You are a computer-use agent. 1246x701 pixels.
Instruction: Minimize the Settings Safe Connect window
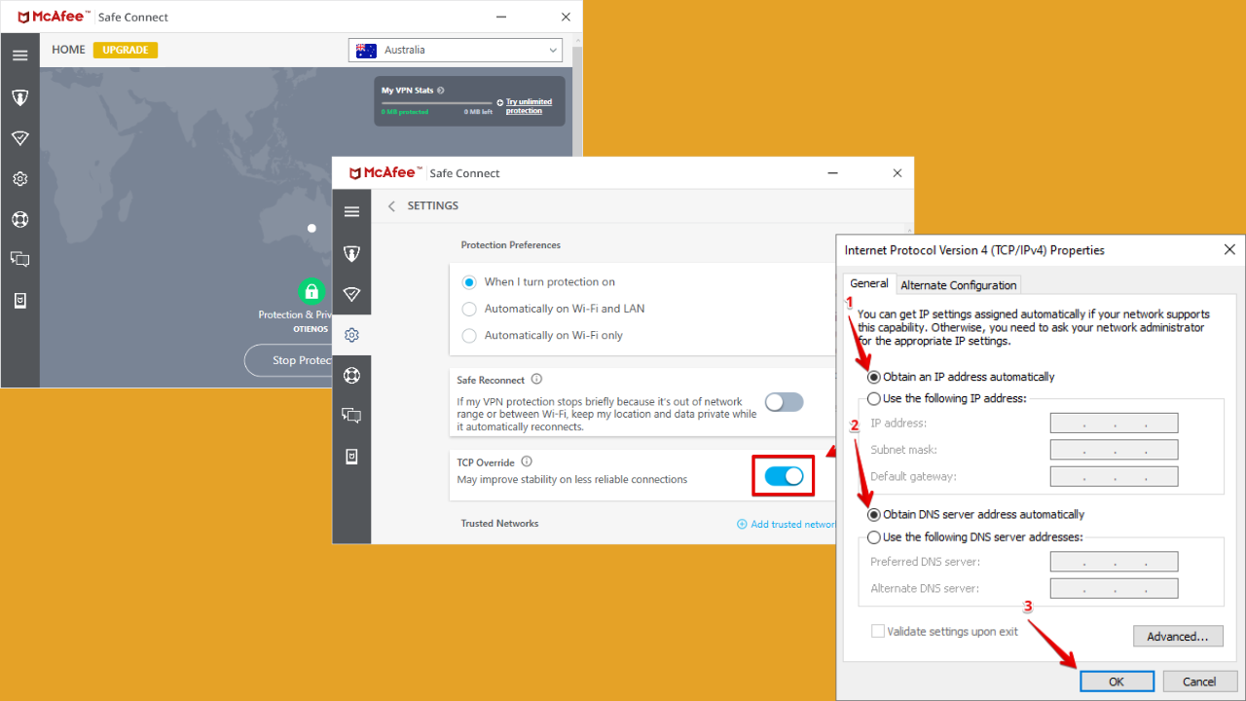833,173
